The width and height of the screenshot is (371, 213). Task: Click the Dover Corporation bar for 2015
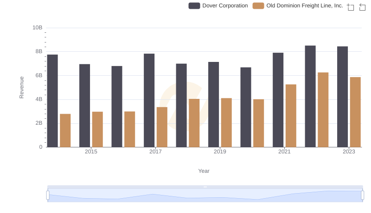pyautogui.click(x=85, y=105)
